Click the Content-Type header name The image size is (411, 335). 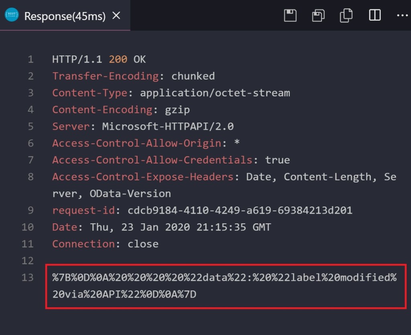click(x=90, y=93)
